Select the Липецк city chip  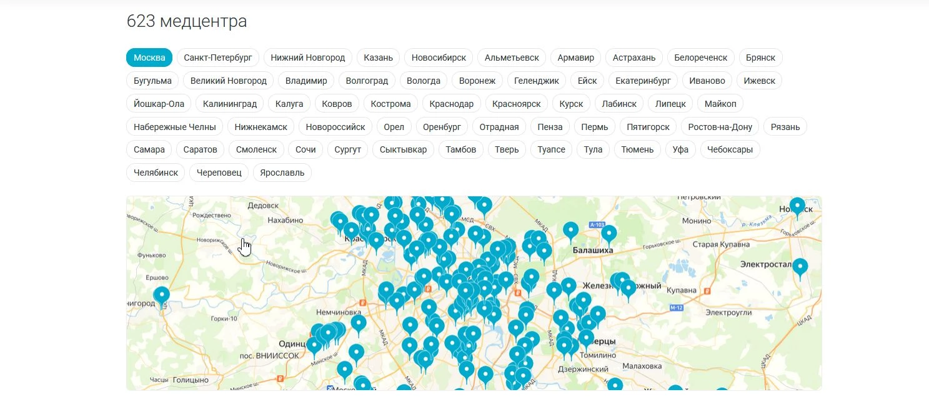671,104
